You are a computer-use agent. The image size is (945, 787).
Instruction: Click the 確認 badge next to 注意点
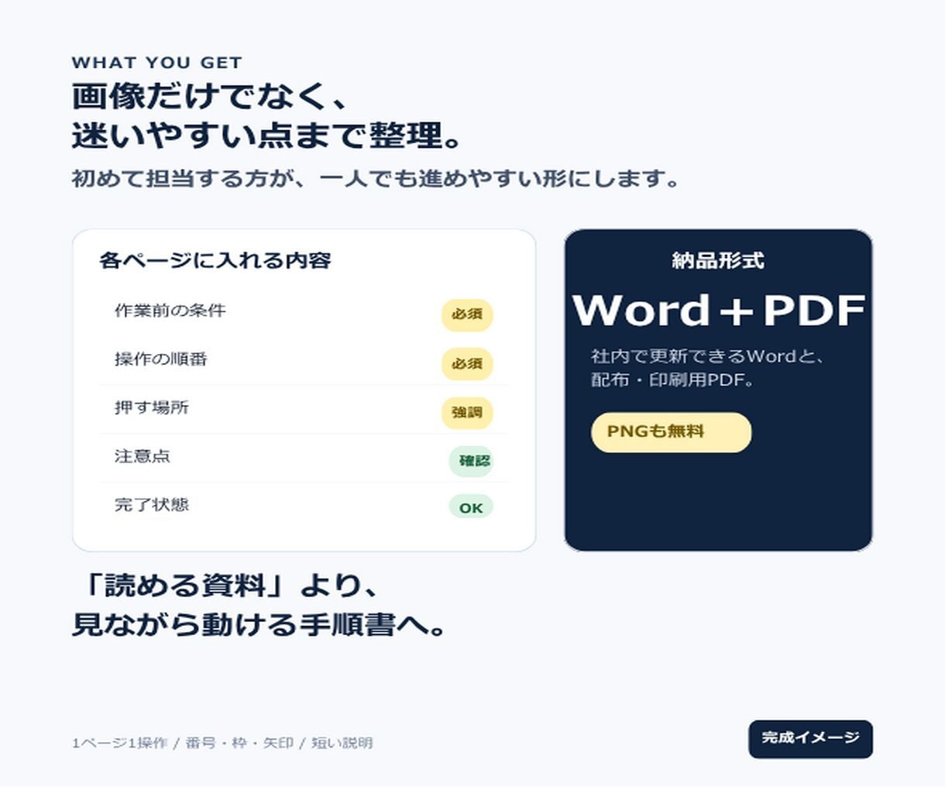[x=471, y=461]
